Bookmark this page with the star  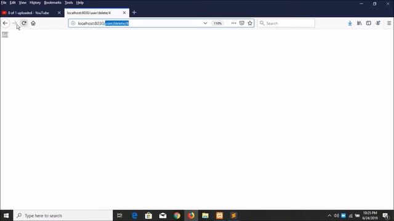click(x=250, y=23)
